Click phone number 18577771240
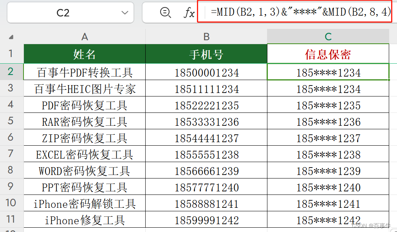 pyautogui.click(x=206, y=187)
